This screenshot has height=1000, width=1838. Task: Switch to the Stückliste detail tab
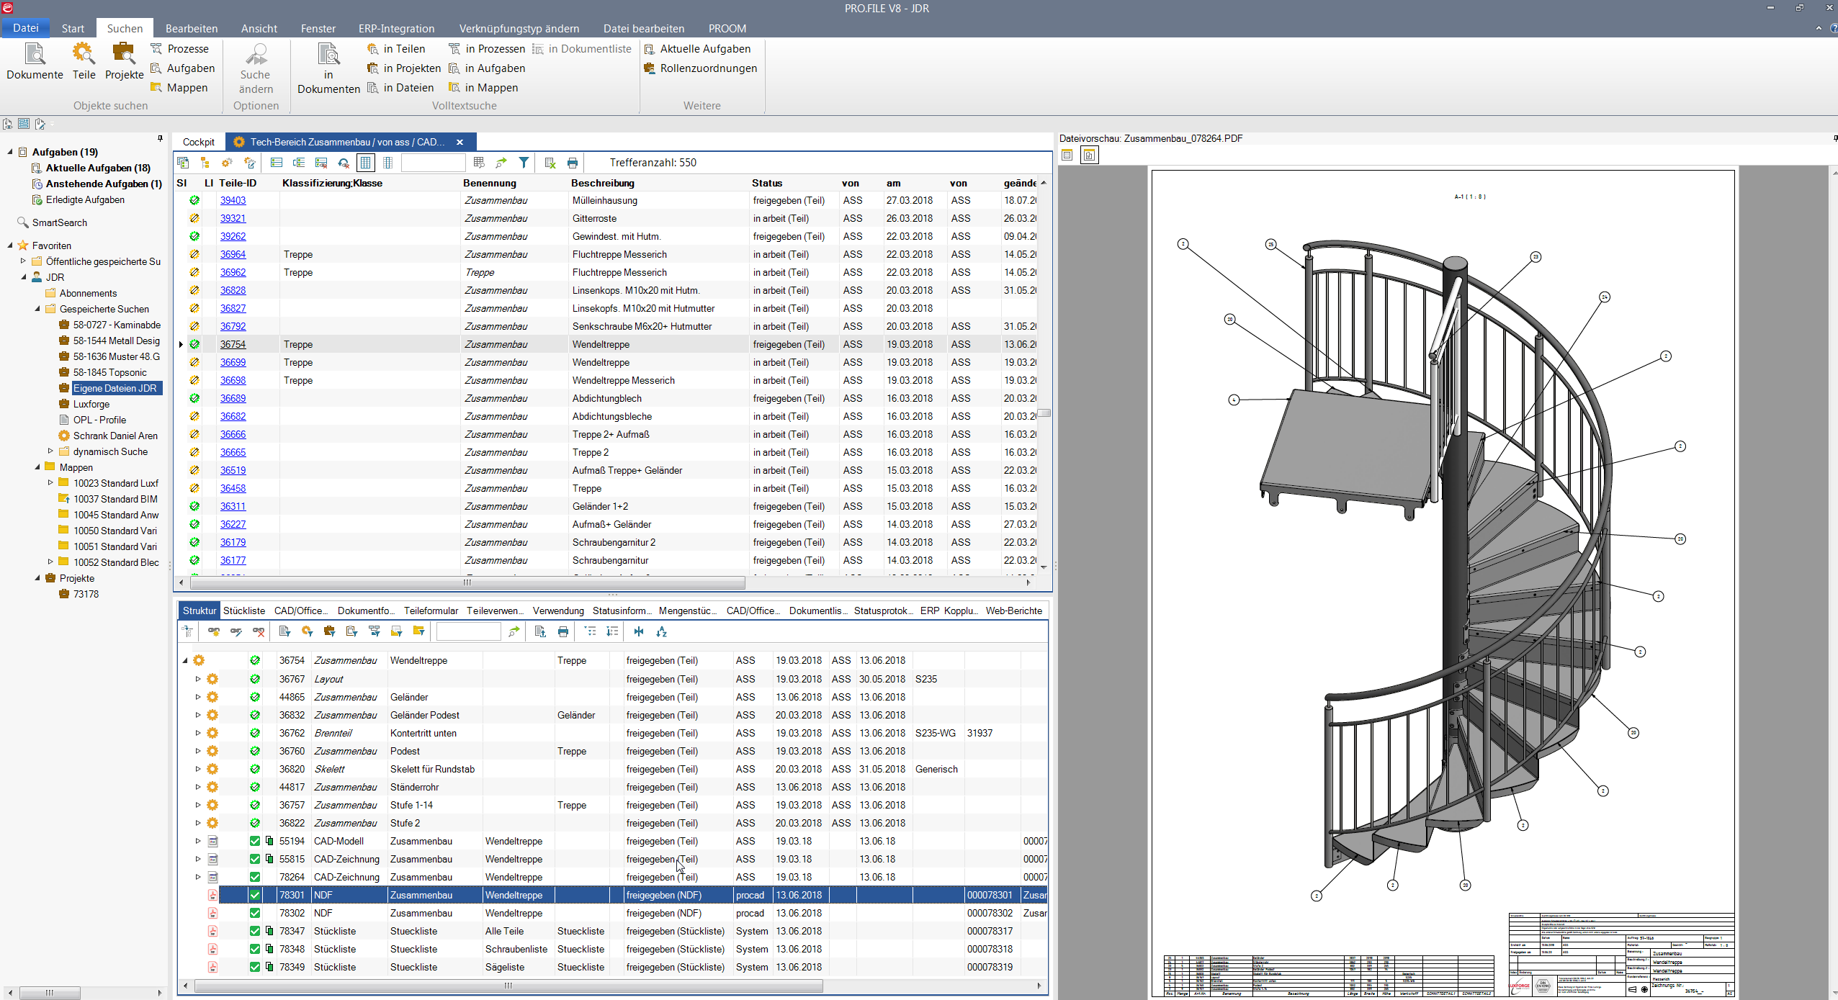244,611
